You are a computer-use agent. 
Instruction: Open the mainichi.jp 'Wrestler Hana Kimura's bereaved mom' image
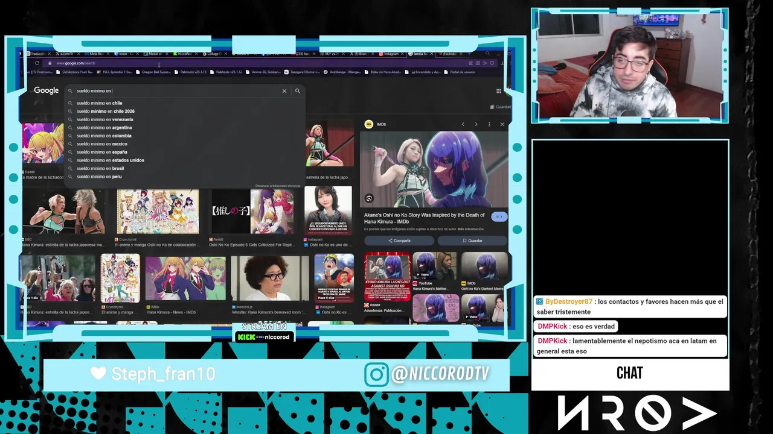pyautogui.click(x=269, y=278)
